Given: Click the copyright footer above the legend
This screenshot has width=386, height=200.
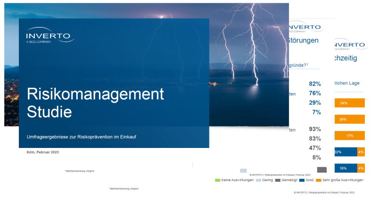Looking at the screenshot, I should click(x=280, y=175).
